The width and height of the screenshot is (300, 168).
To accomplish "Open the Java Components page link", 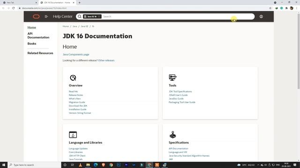I will click(76, 55).
